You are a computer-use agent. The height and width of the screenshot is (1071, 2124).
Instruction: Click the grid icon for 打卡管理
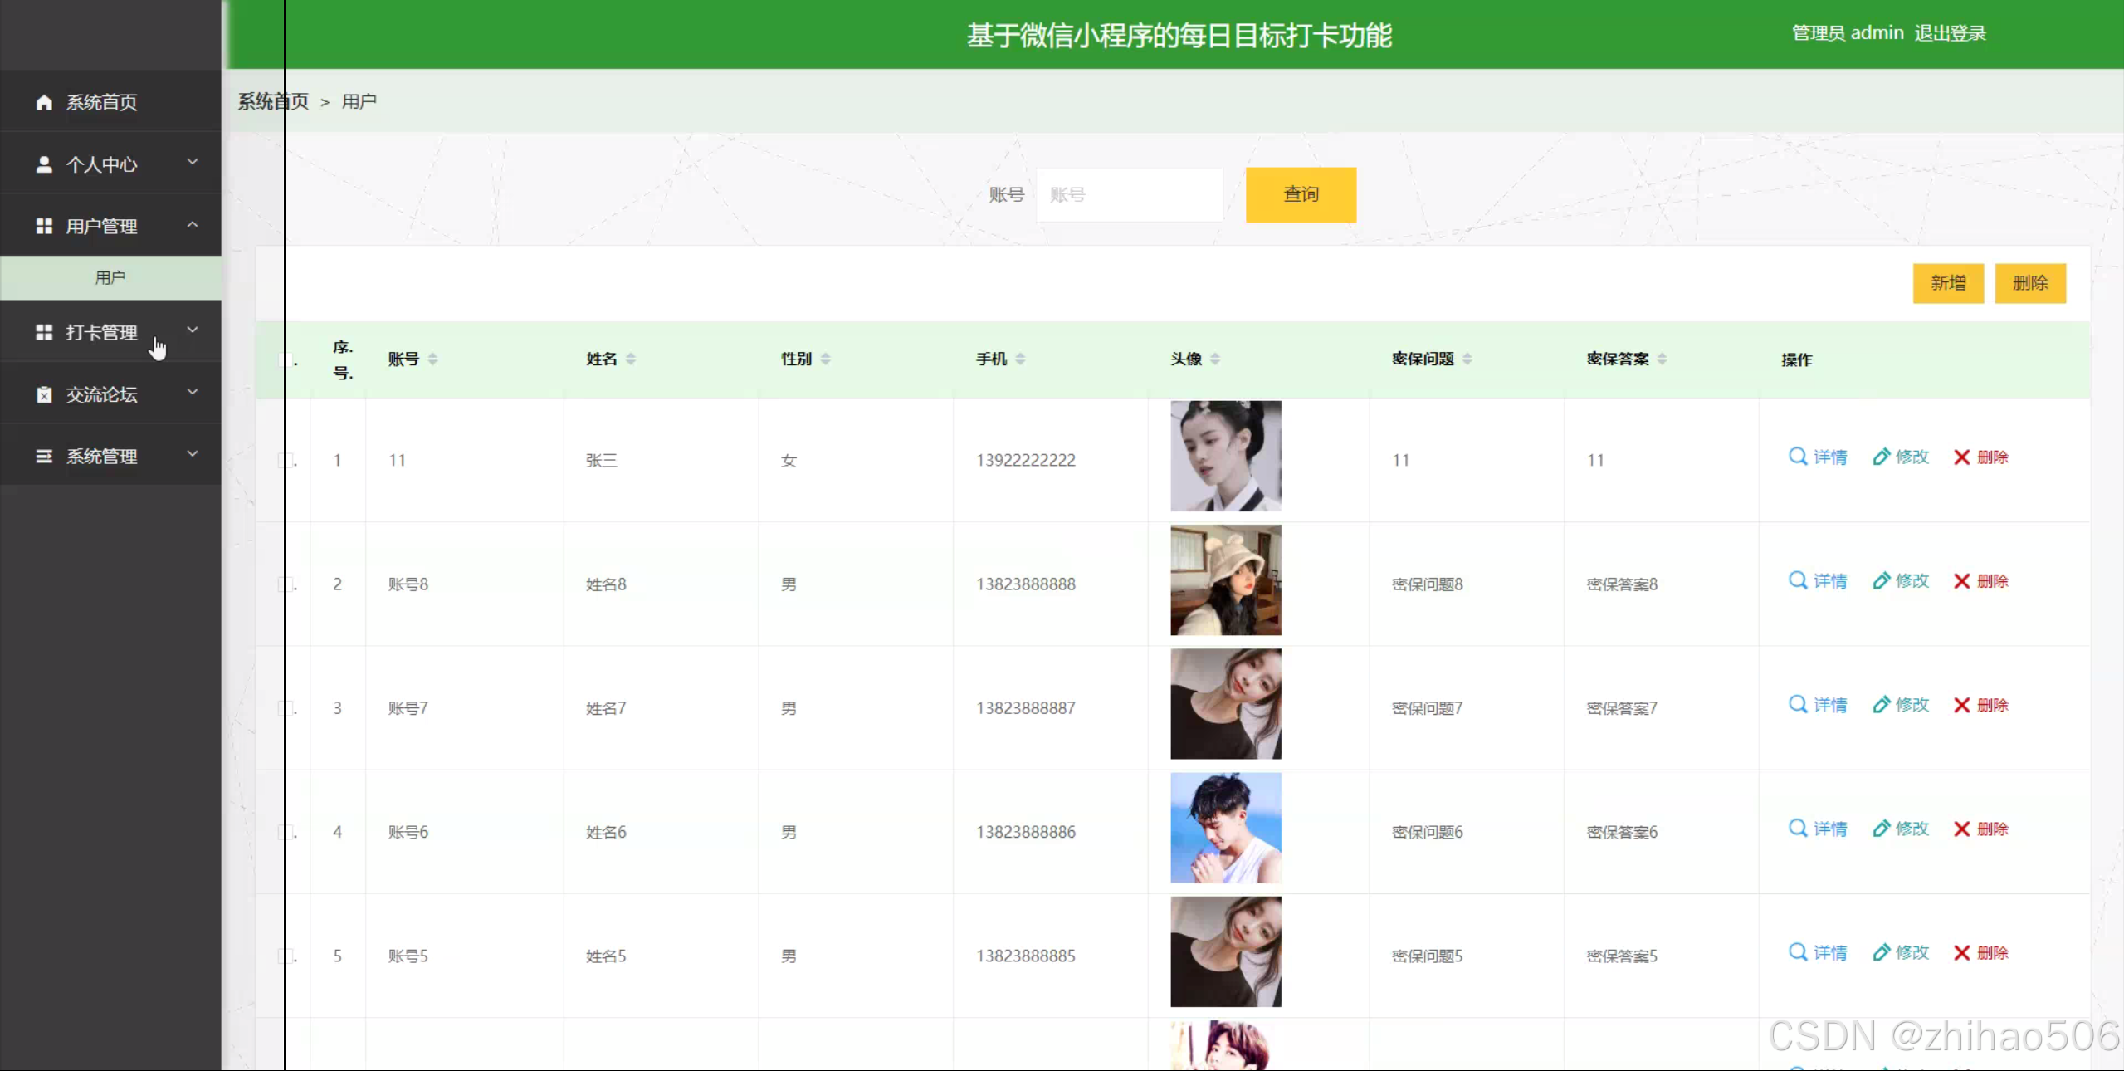pos(44,332)
